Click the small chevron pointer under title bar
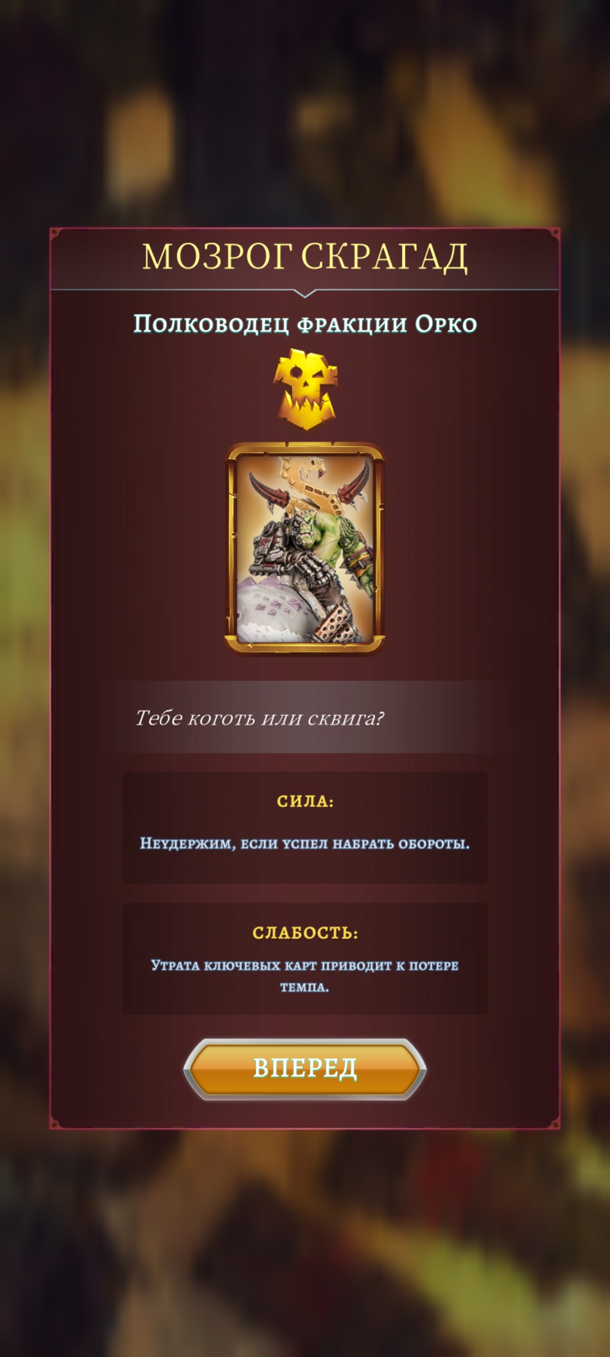The width and height of the screenshot is (610, 1357). (305, 293)
